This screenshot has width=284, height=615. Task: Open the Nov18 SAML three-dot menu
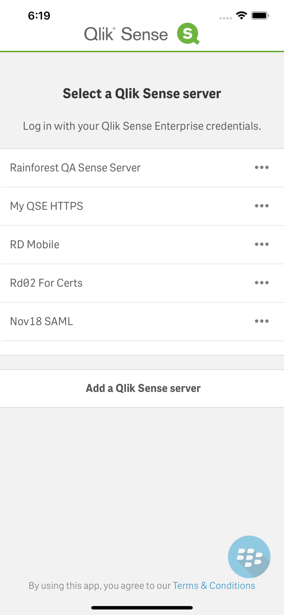pos(262,321)
